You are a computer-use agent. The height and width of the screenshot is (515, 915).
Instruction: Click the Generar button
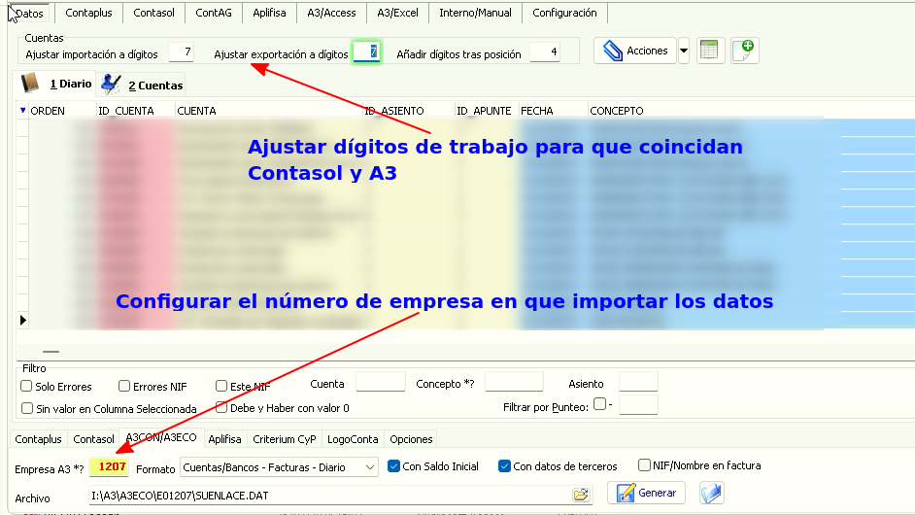(647, 493)
